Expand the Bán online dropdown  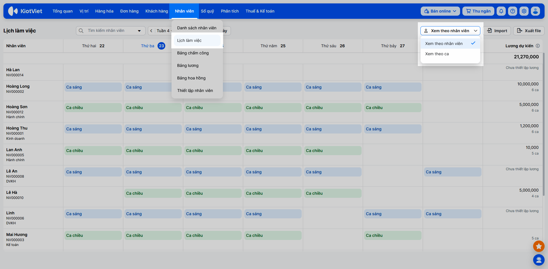[x=440, y=11]
